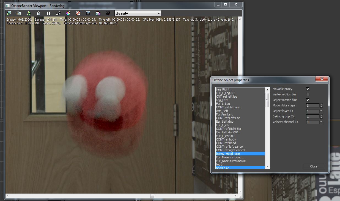Select CONT ref right ear col entry
The width and height of the screenshot is (340, 201).
coord(240,150)
